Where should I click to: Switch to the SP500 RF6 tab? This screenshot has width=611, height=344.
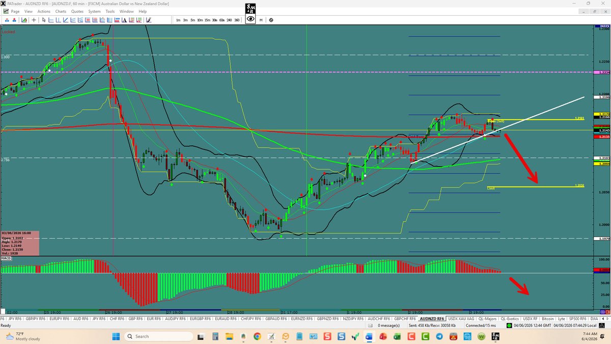578,319
